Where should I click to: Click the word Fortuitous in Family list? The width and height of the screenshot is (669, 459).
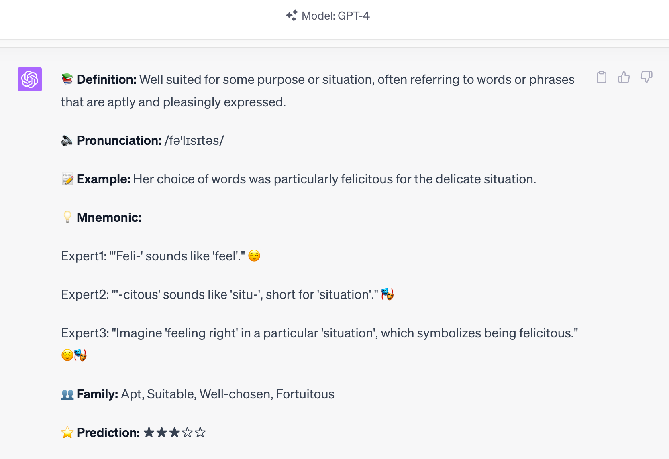click(305, 394)
